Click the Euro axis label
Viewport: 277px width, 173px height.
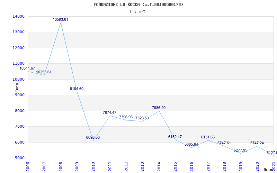[x=17, y=88]
